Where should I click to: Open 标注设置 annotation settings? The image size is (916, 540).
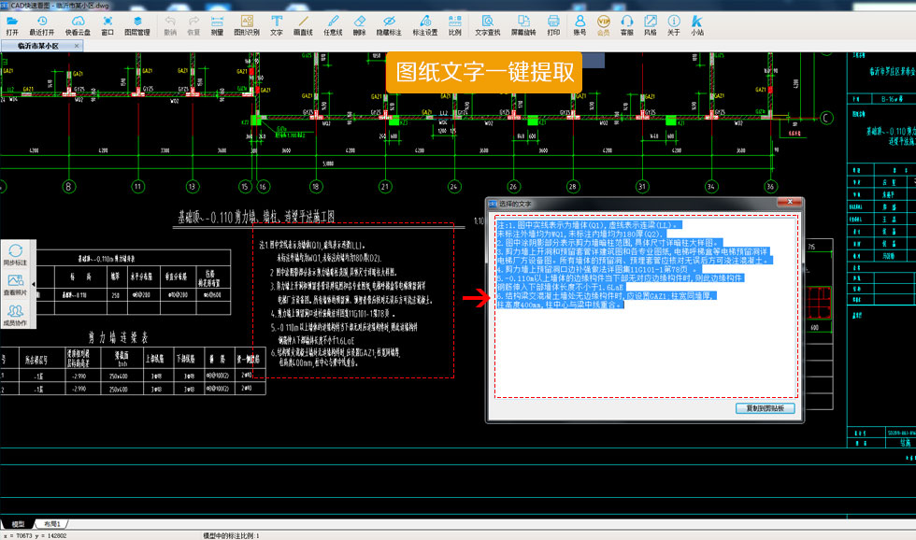point(425,23)
